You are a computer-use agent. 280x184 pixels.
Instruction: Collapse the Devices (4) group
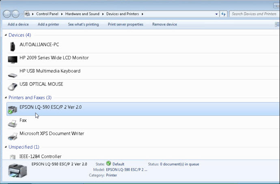(x=6, y=35)
